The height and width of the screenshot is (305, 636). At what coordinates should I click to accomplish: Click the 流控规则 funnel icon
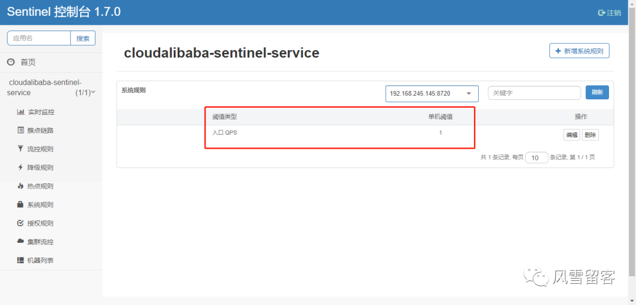(21, 149)
